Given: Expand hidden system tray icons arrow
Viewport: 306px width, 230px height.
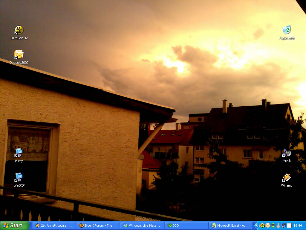Looking at the screenshot, I should (256, 226).
